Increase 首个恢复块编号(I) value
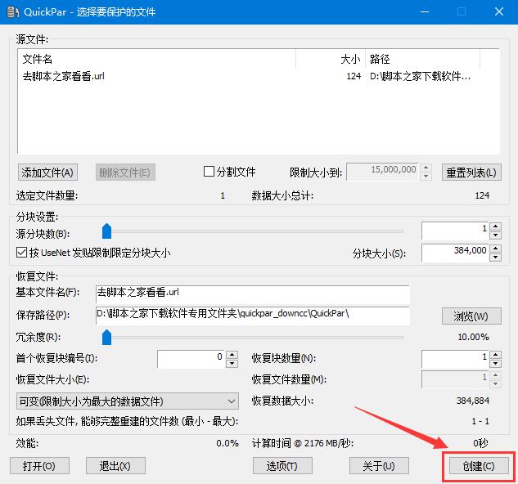518x484 pixels. (232, 355)
